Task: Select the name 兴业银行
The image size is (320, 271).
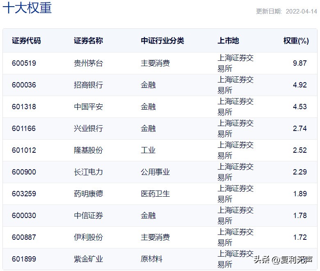Action: pyautogui.click(x=88, y=129)
